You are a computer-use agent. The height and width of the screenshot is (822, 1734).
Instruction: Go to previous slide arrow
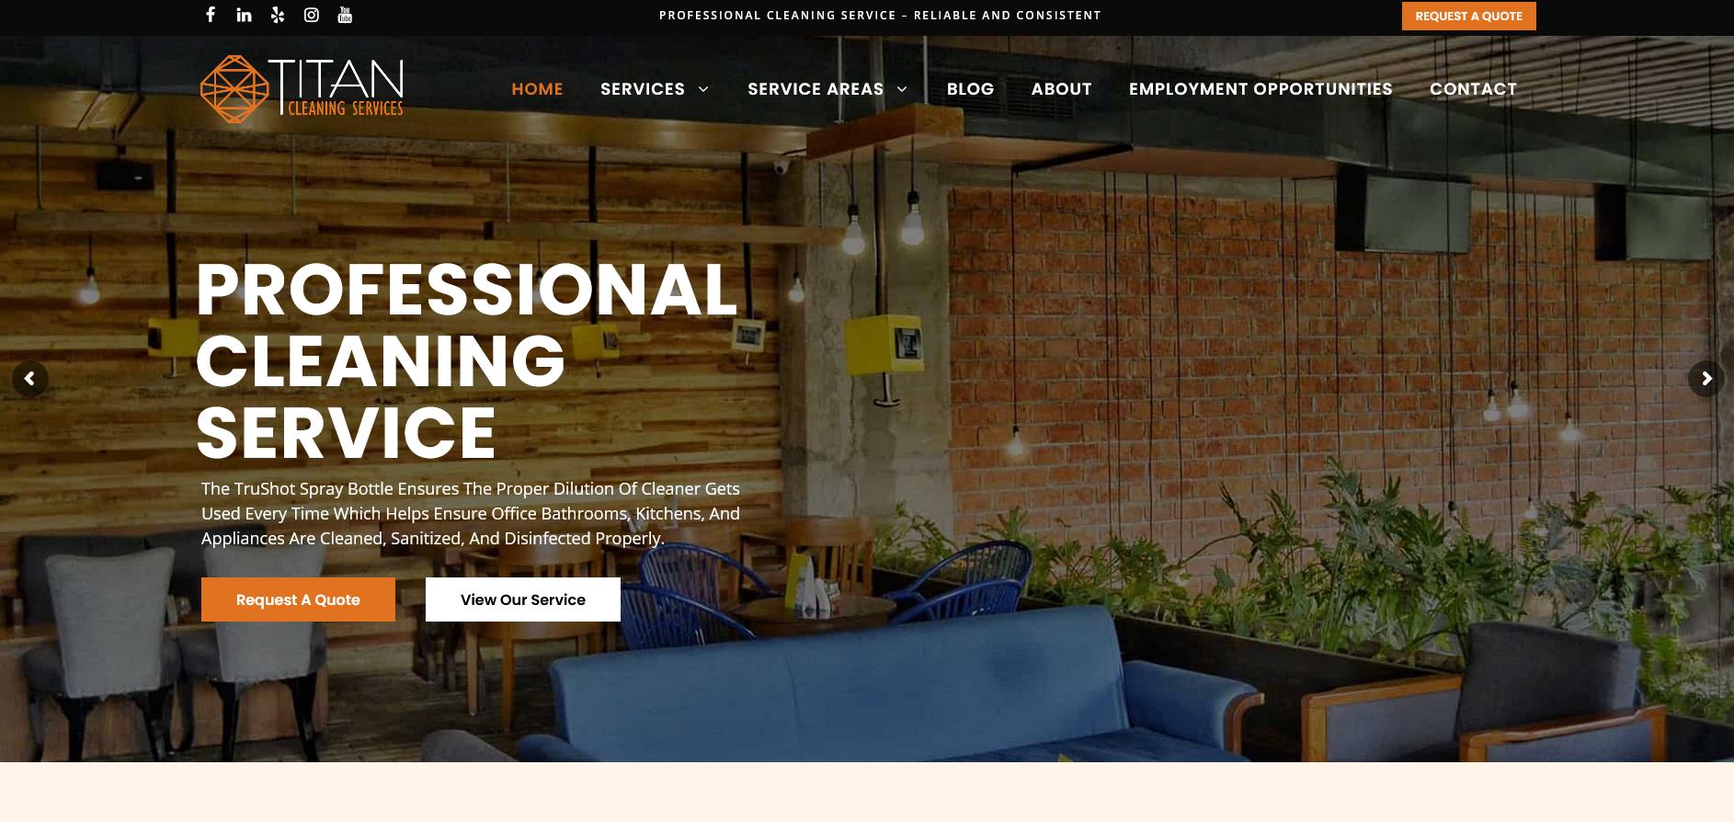(x=30, y=379)
